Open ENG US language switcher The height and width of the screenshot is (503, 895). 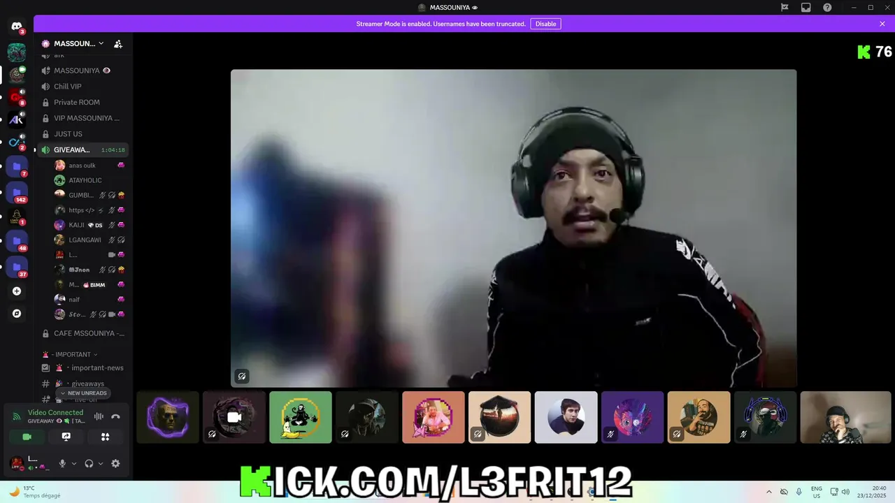[x=816, y=492]
